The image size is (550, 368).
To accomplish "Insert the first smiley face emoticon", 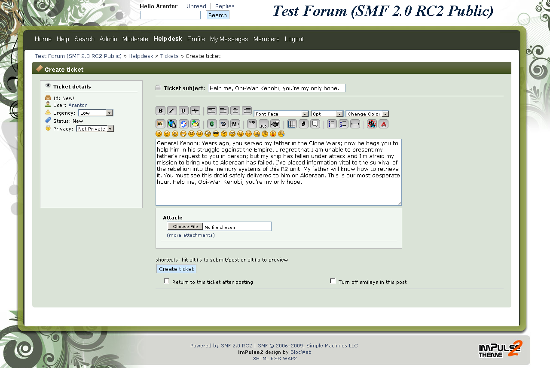I will point(159,134).
